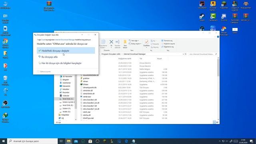Click 'Program Dosyaları (x86)' breadcrumb
The image size is (256, 144).
coord(111,54)
